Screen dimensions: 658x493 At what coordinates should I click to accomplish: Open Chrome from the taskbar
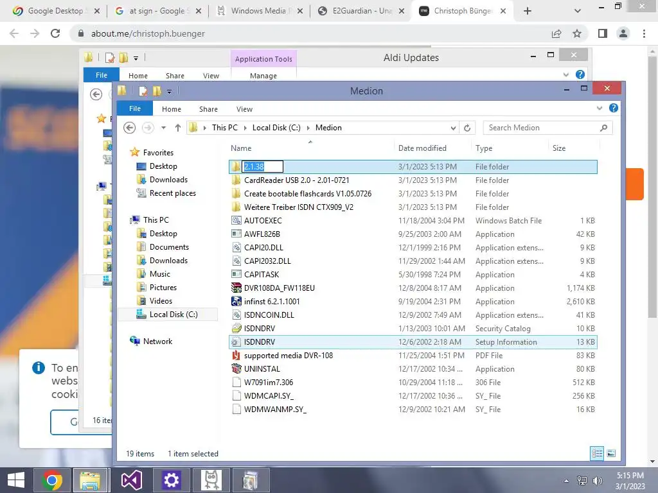tap(52, 480)
